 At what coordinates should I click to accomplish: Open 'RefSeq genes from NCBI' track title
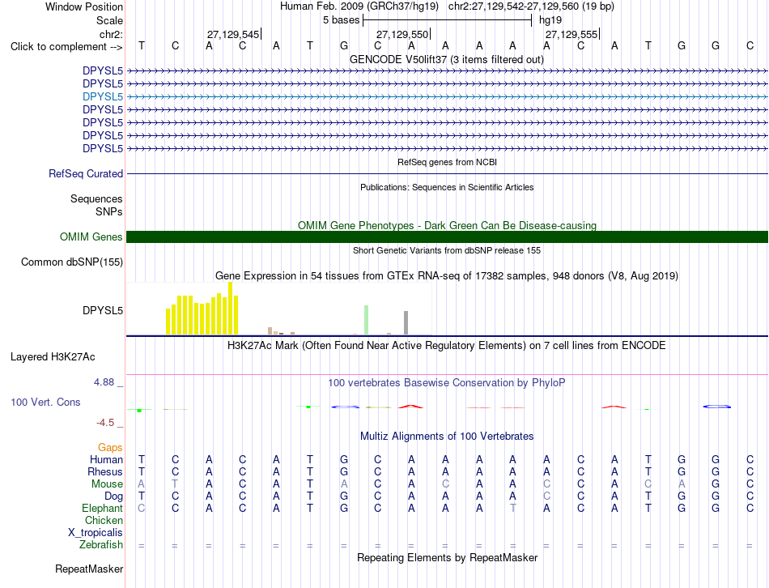point(447,162)
